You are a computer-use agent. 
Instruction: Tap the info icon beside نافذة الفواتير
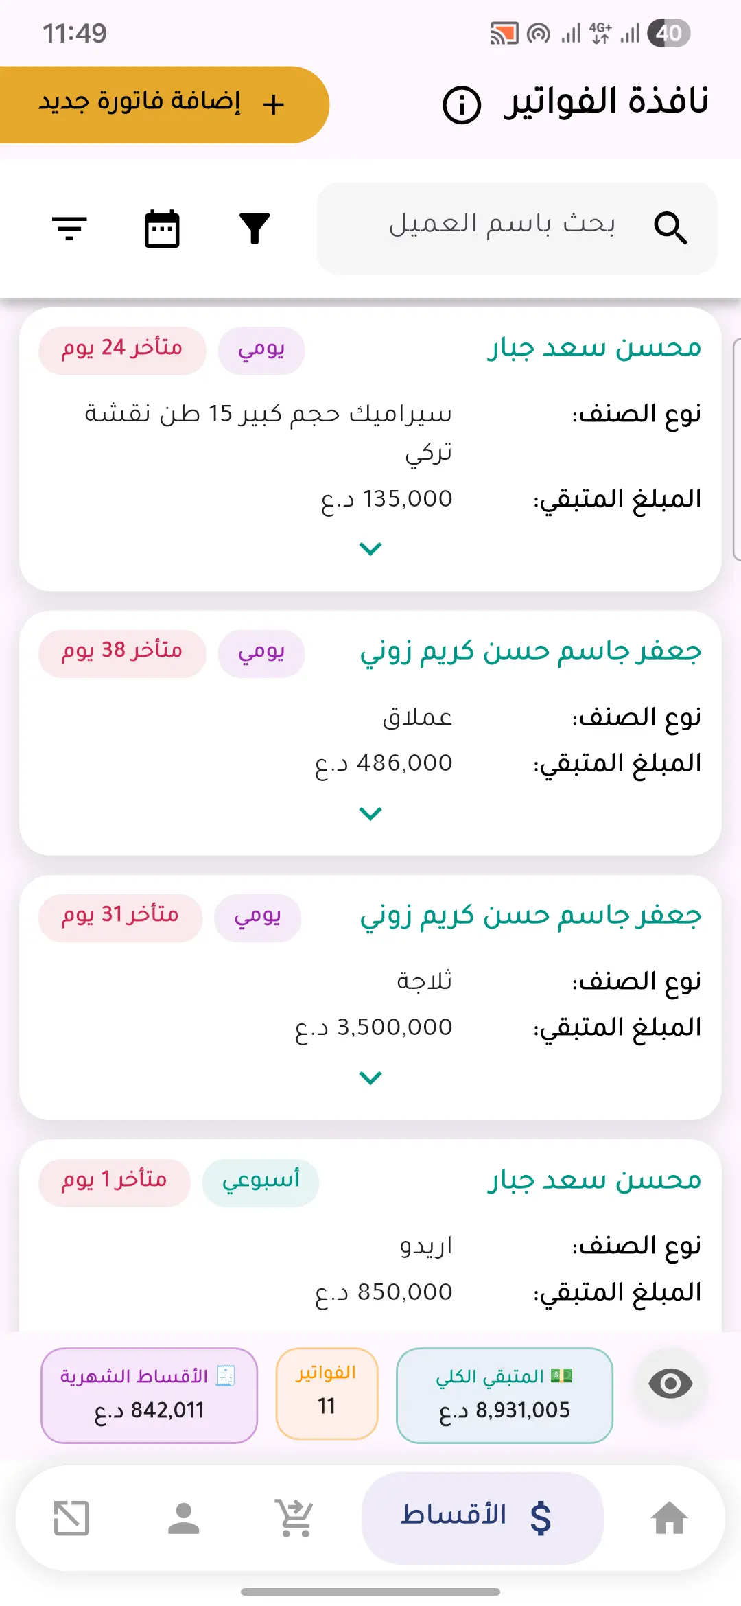point(462,105)
